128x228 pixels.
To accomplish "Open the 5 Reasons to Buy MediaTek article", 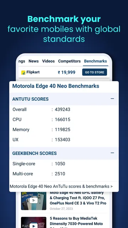I will point(76,222).
